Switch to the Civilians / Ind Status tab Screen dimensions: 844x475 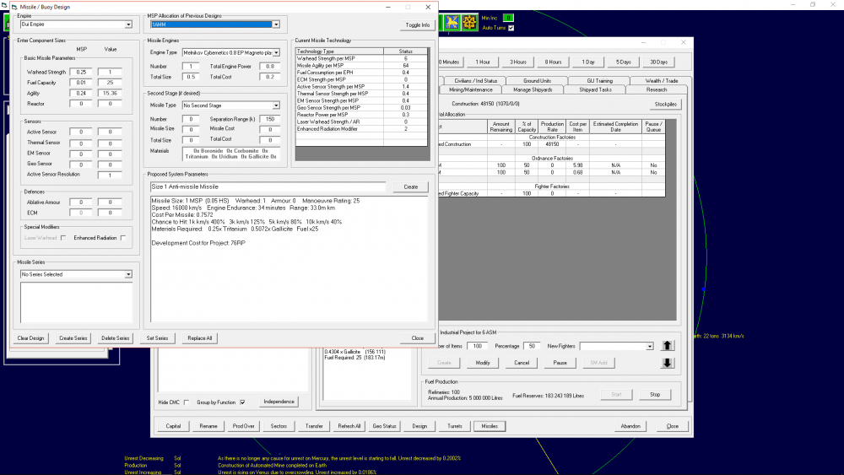click(475, 81)
